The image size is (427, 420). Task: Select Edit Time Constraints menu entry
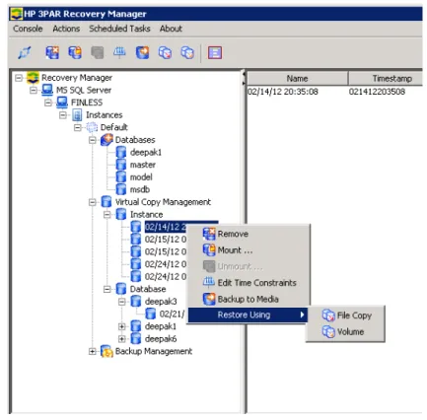(248, 283)
